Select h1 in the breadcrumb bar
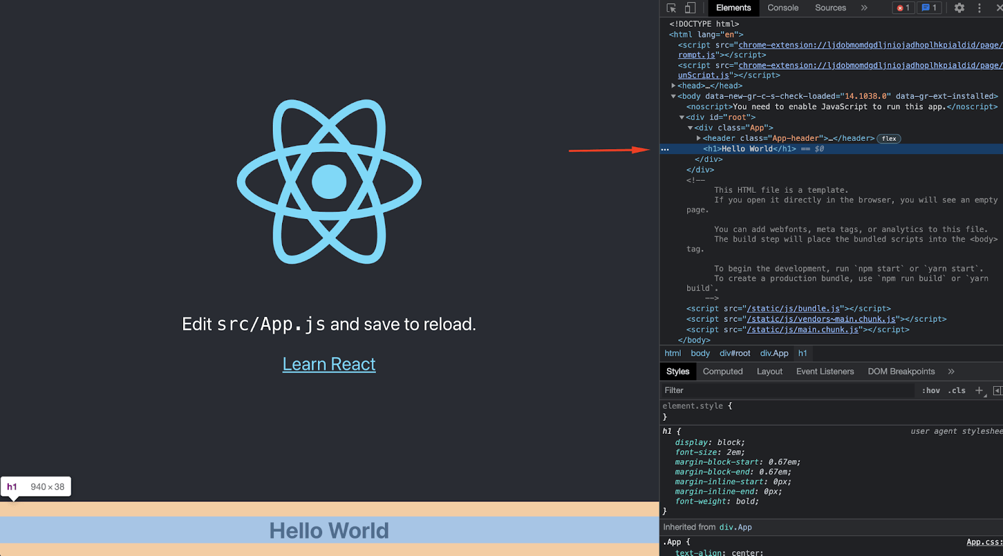1003x556 pixels. tap(802, 353)
